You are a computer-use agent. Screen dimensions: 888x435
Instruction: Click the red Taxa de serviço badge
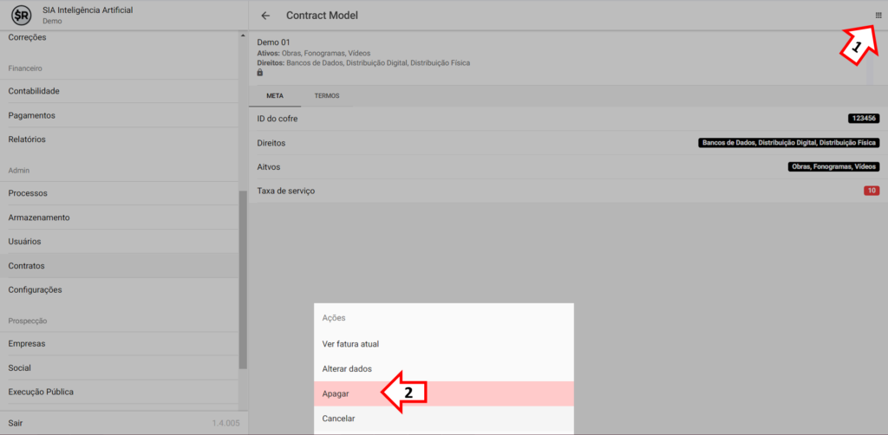872,191
